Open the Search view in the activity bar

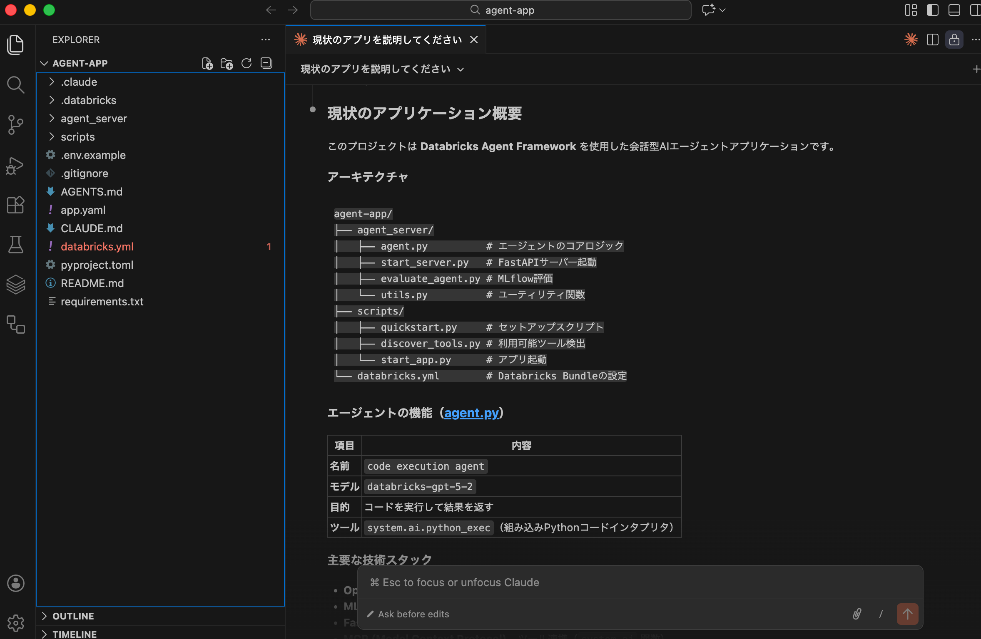(16, 84)
